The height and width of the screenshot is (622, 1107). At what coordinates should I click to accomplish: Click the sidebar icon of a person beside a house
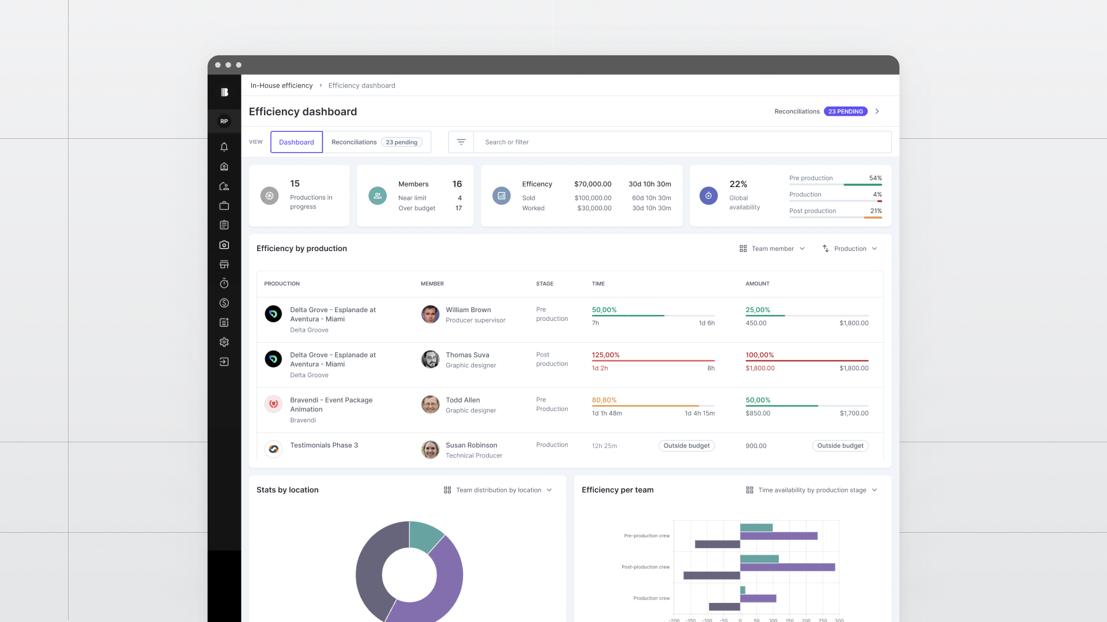click(224, 186)
